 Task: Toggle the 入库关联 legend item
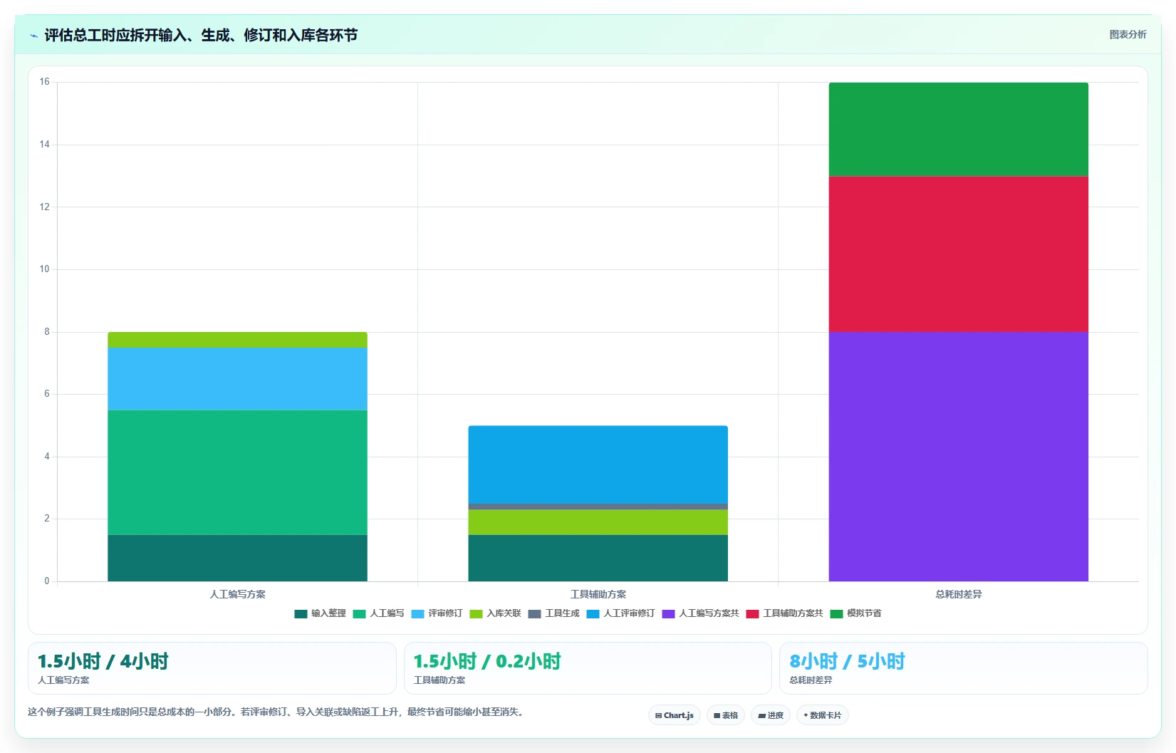(x=495, y=613)
